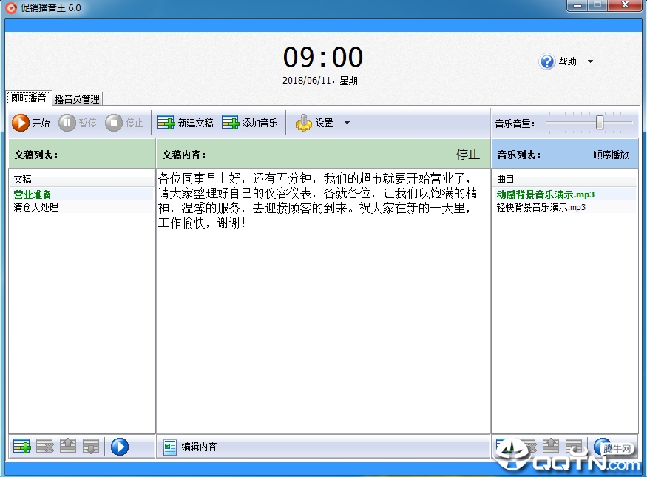Add script icon below script list
The image size is (647, 477).
(x=21, y=447)
